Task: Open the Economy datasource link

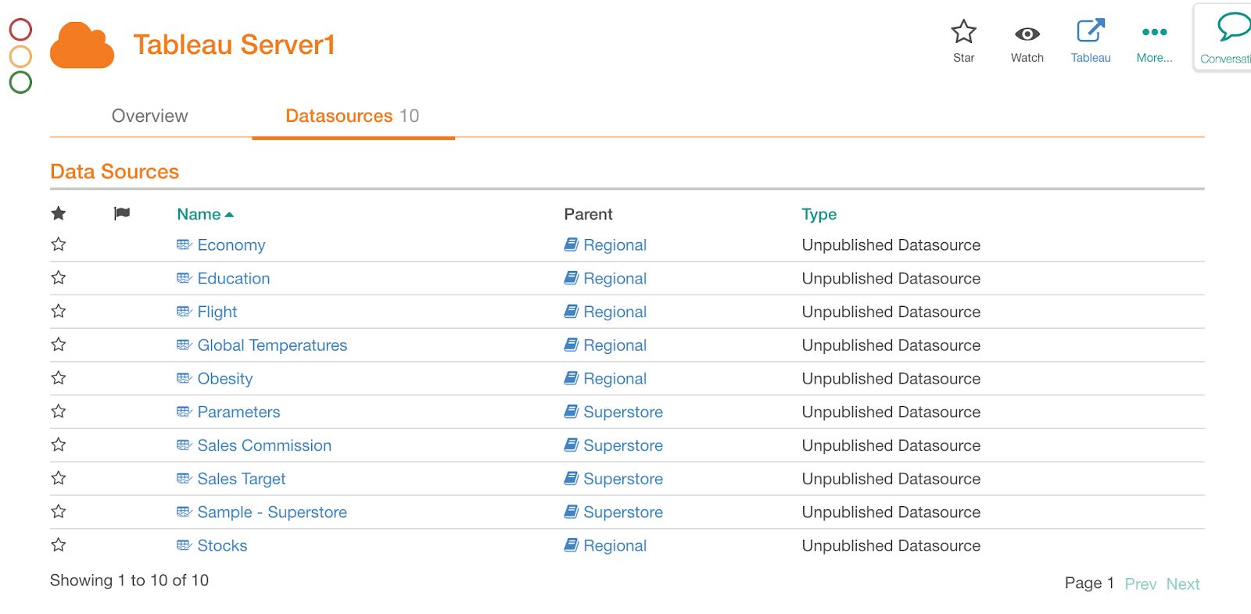Action: tap(231, 245)
